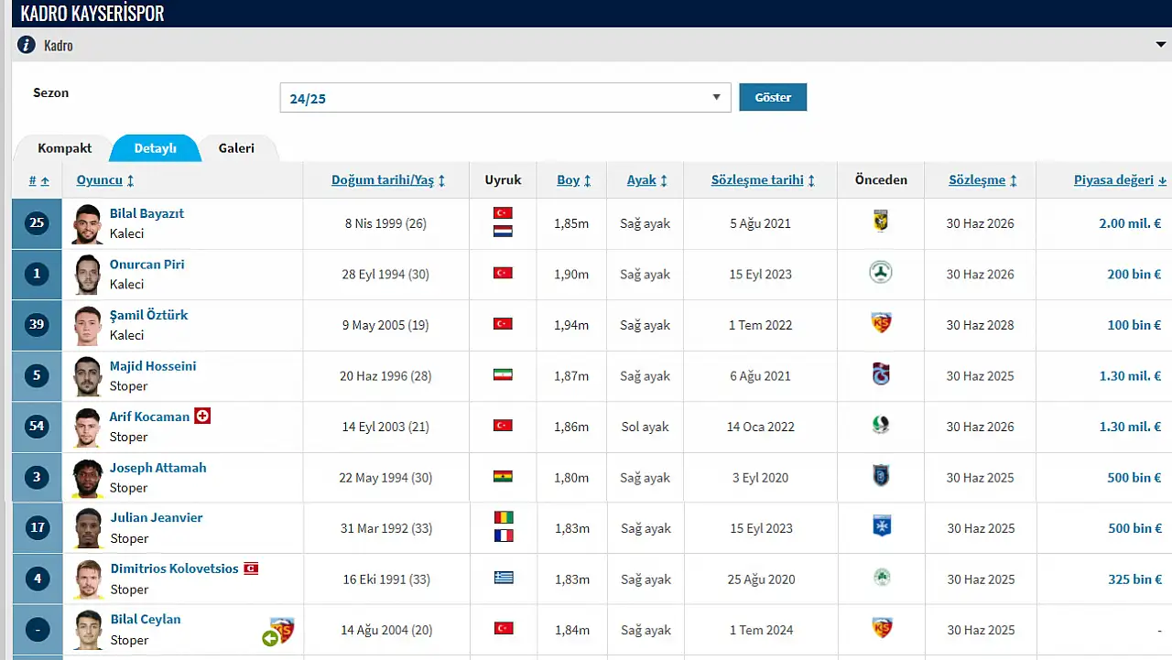The width and height of the screenshot is (1172, 660).
Task: Click Majid Hosseini's previous club crest
Action: (881, 374)
